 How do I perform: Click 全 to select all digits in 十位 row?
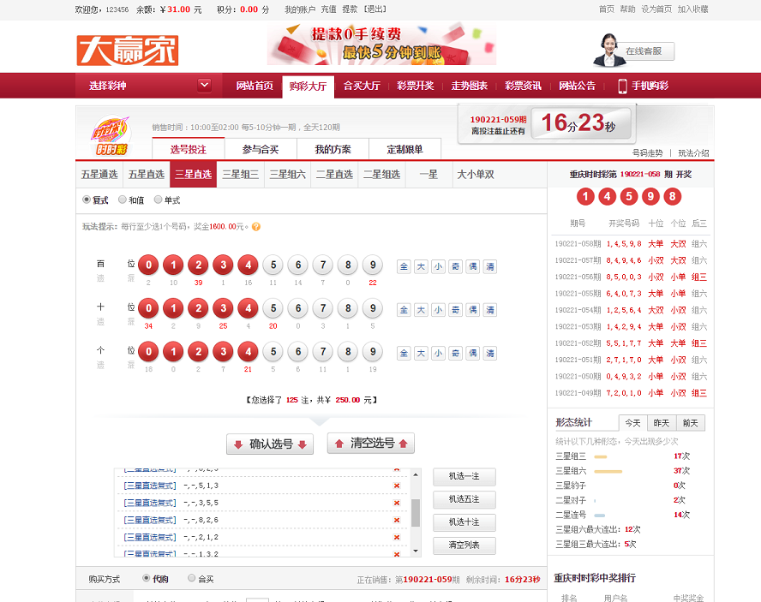coord(403,309)
